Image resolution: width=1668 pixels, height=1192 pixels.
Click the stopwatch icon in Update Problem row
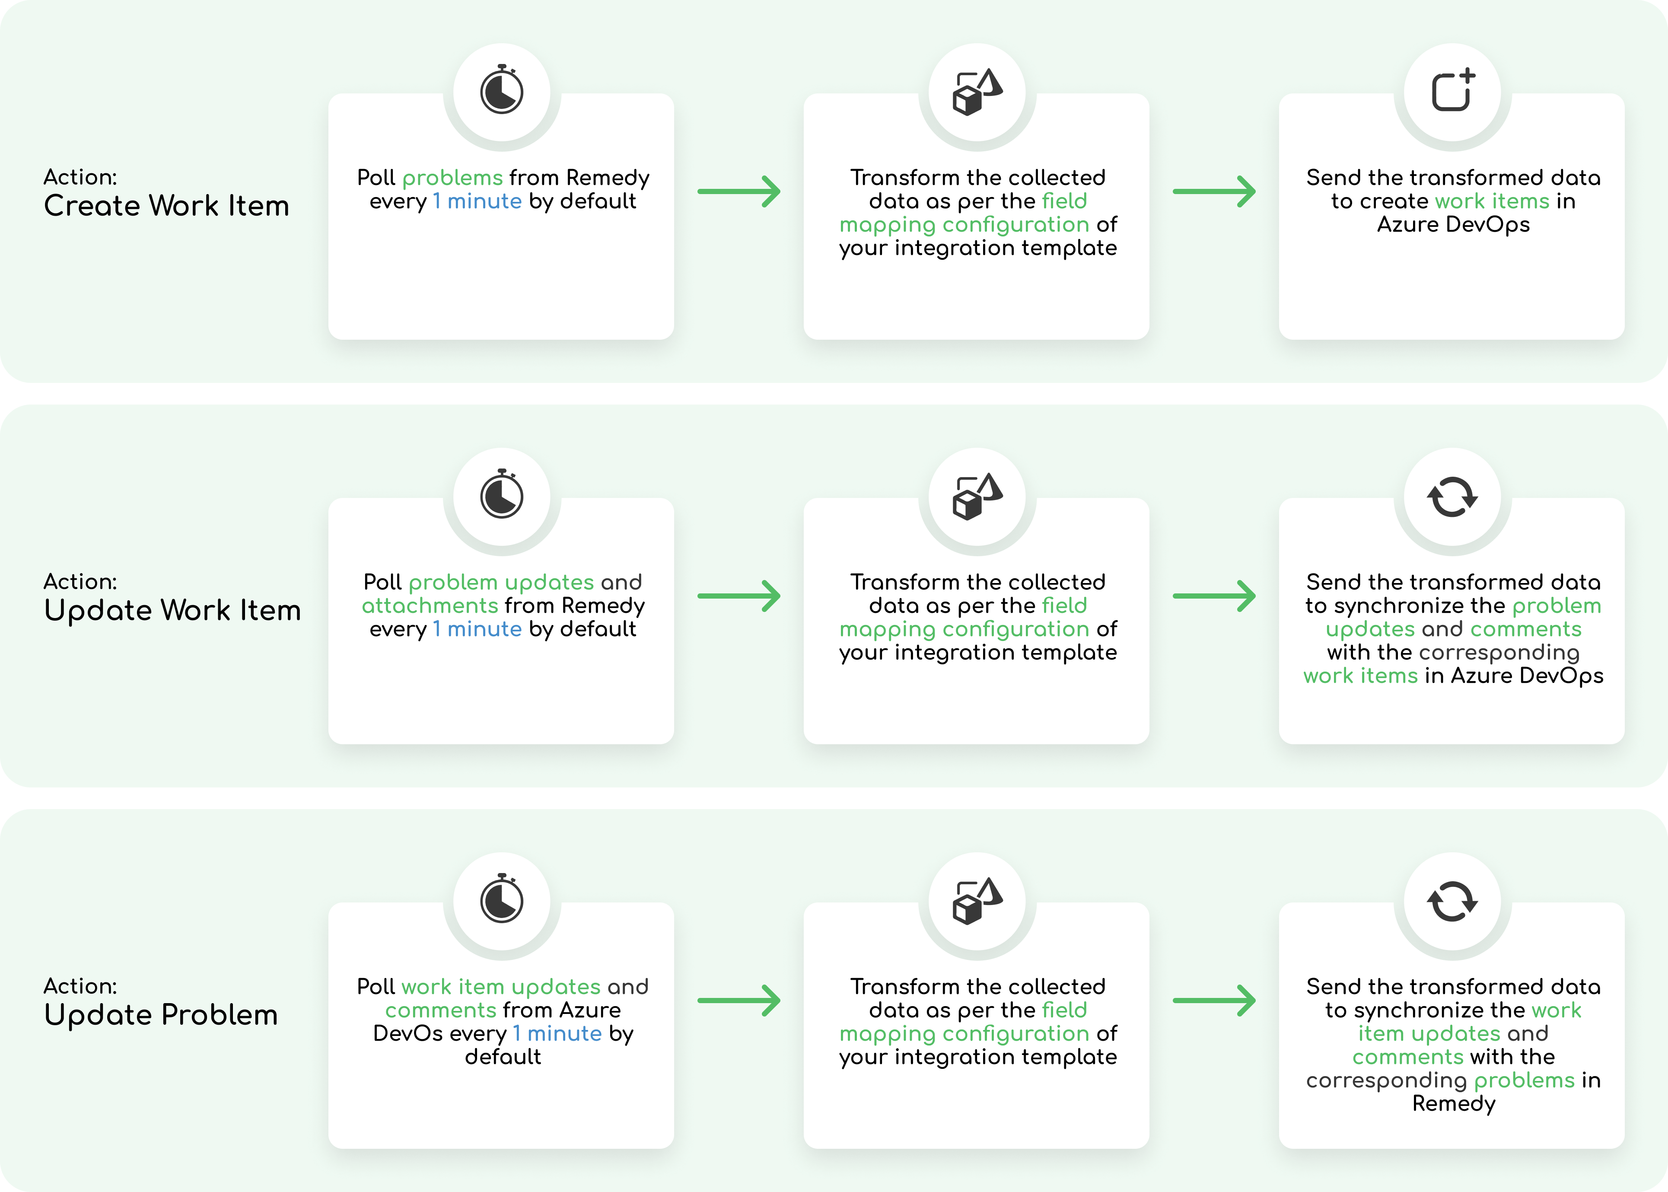(502, 900)
